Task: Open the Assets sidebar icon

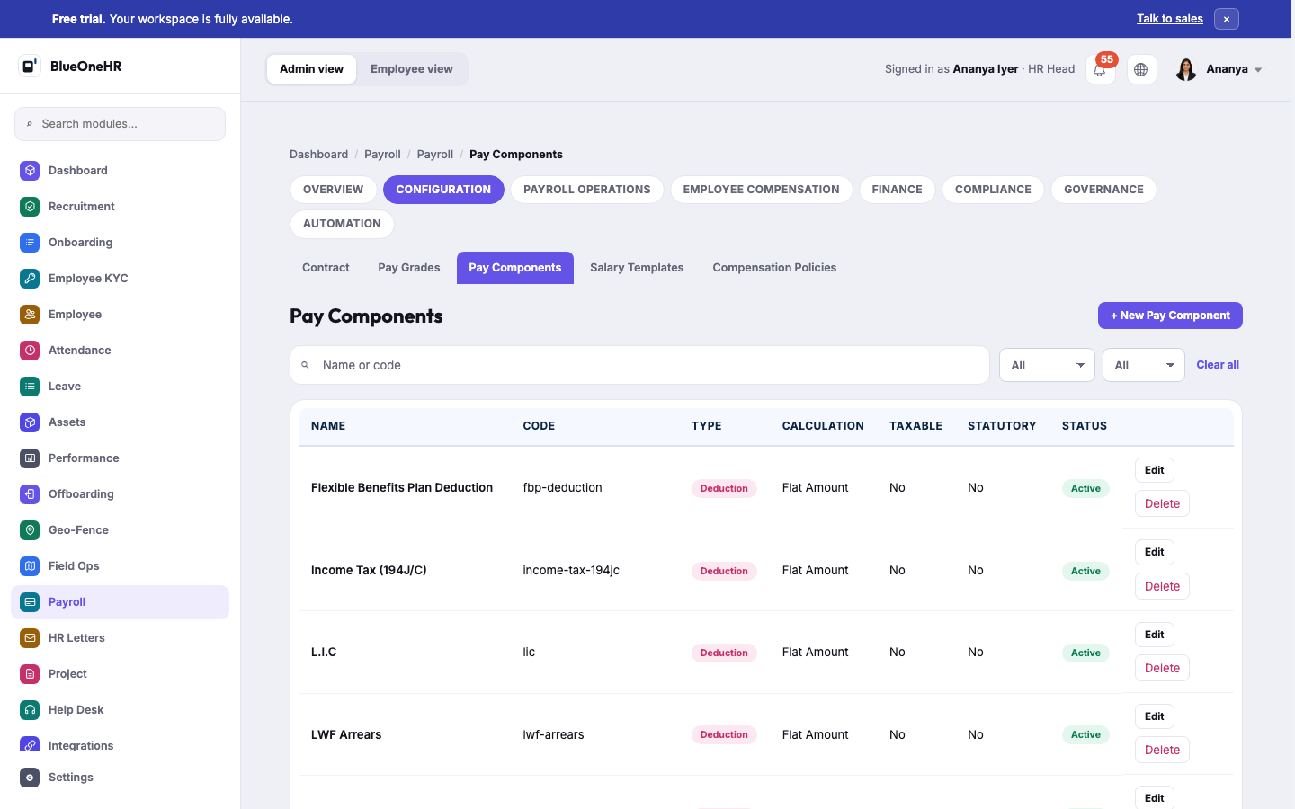Action: click(x=30, y=422)
